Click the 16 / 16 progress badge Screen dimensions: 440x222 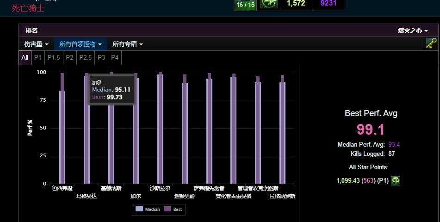point(245,5)
